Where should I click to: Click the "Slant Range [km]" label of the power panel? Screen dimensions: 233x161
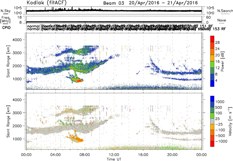coord(8,61)
